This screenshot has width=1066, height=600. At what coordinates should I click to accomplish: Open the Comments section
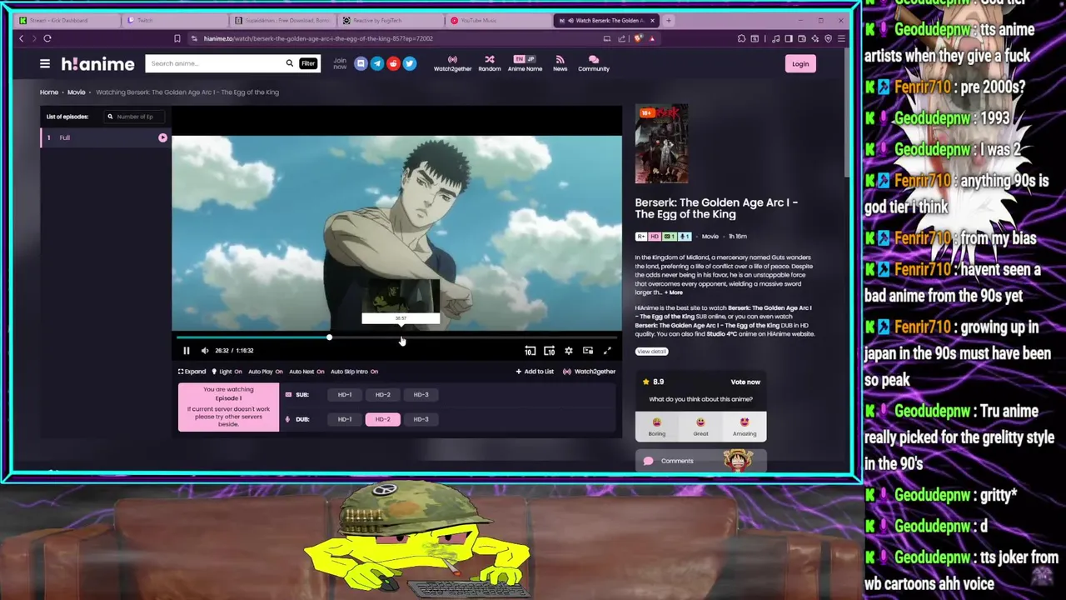pyautogui.click(x=700, y=461)
